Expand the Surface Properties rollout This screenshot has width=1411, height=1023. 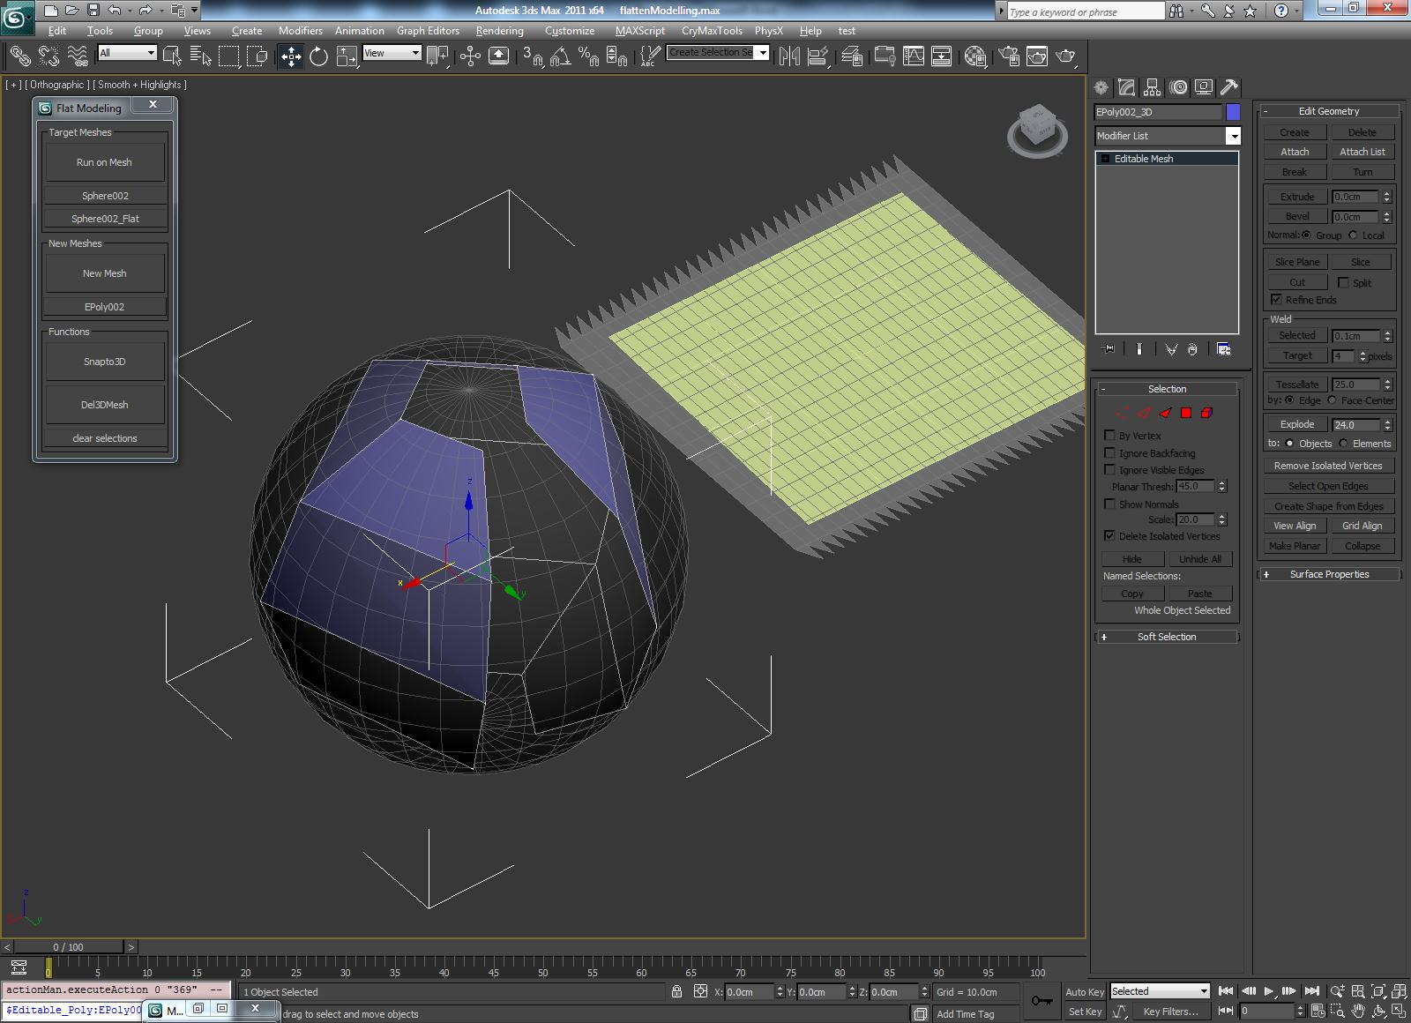pos(1328,574)
